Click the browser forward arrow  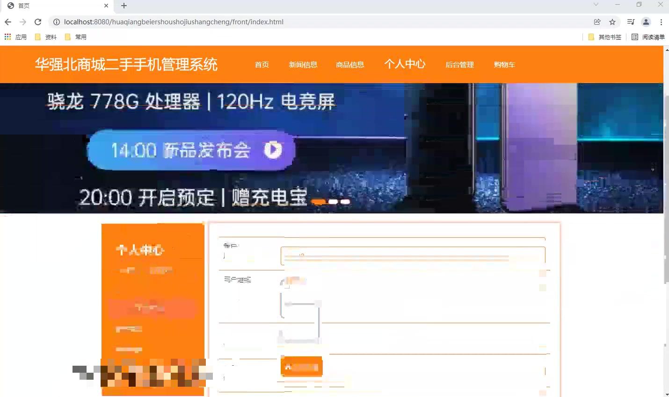click(x=23, y=22)
